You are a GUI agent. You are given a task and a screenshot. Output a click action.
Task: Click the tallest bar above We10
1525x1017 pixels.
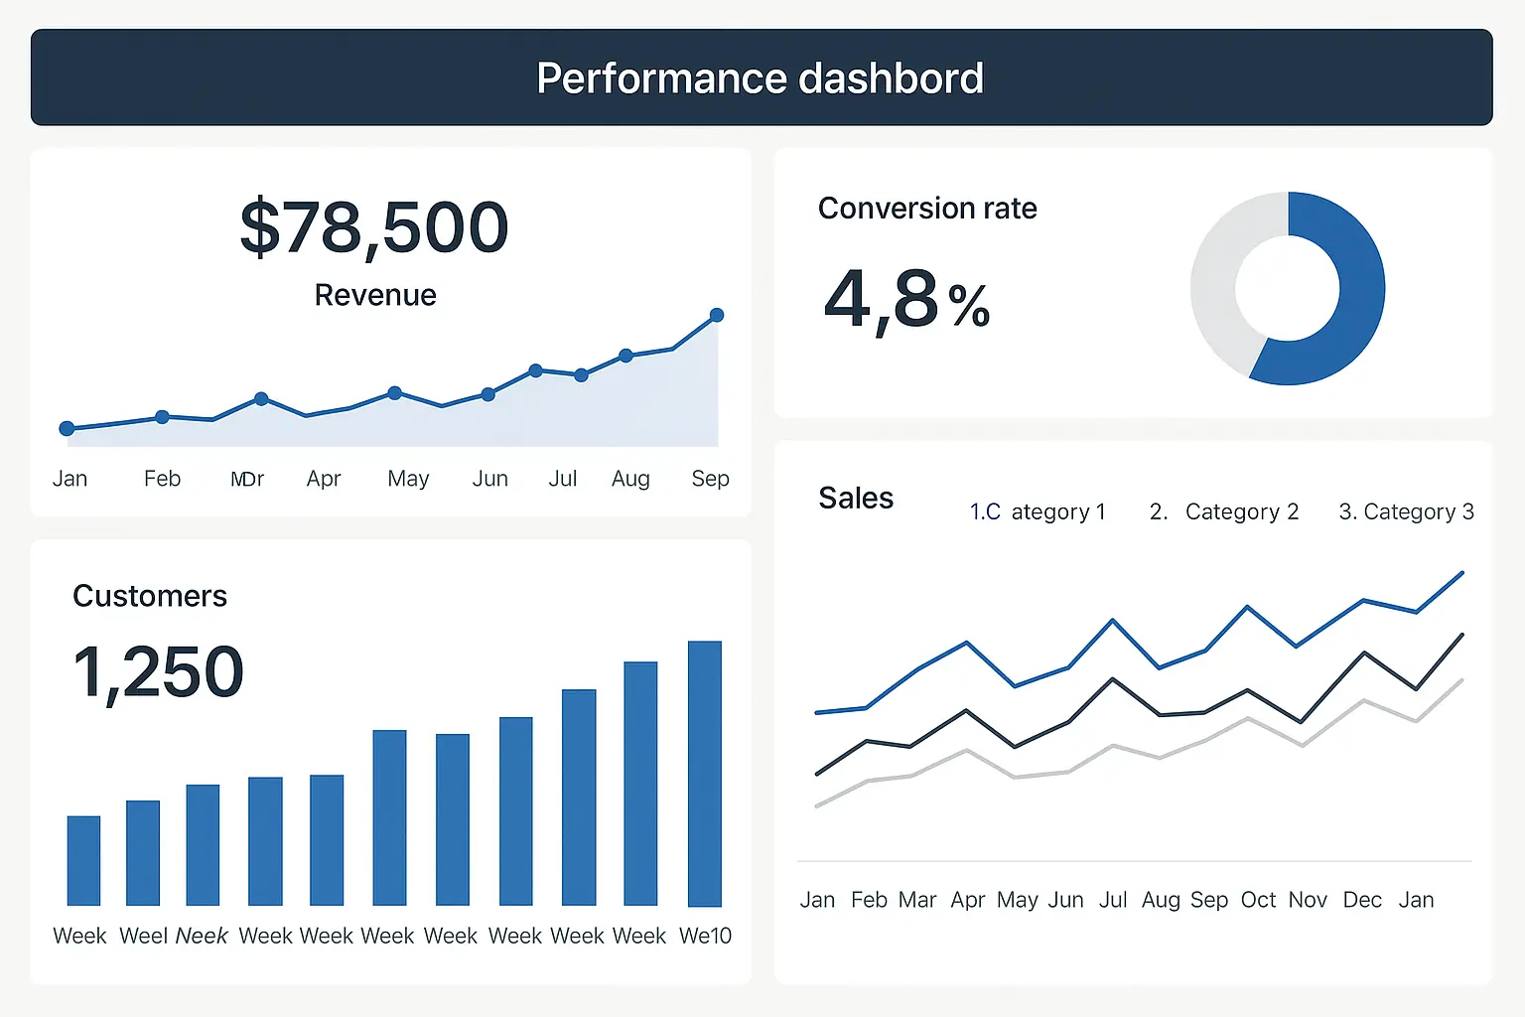[x=705, y=773]
